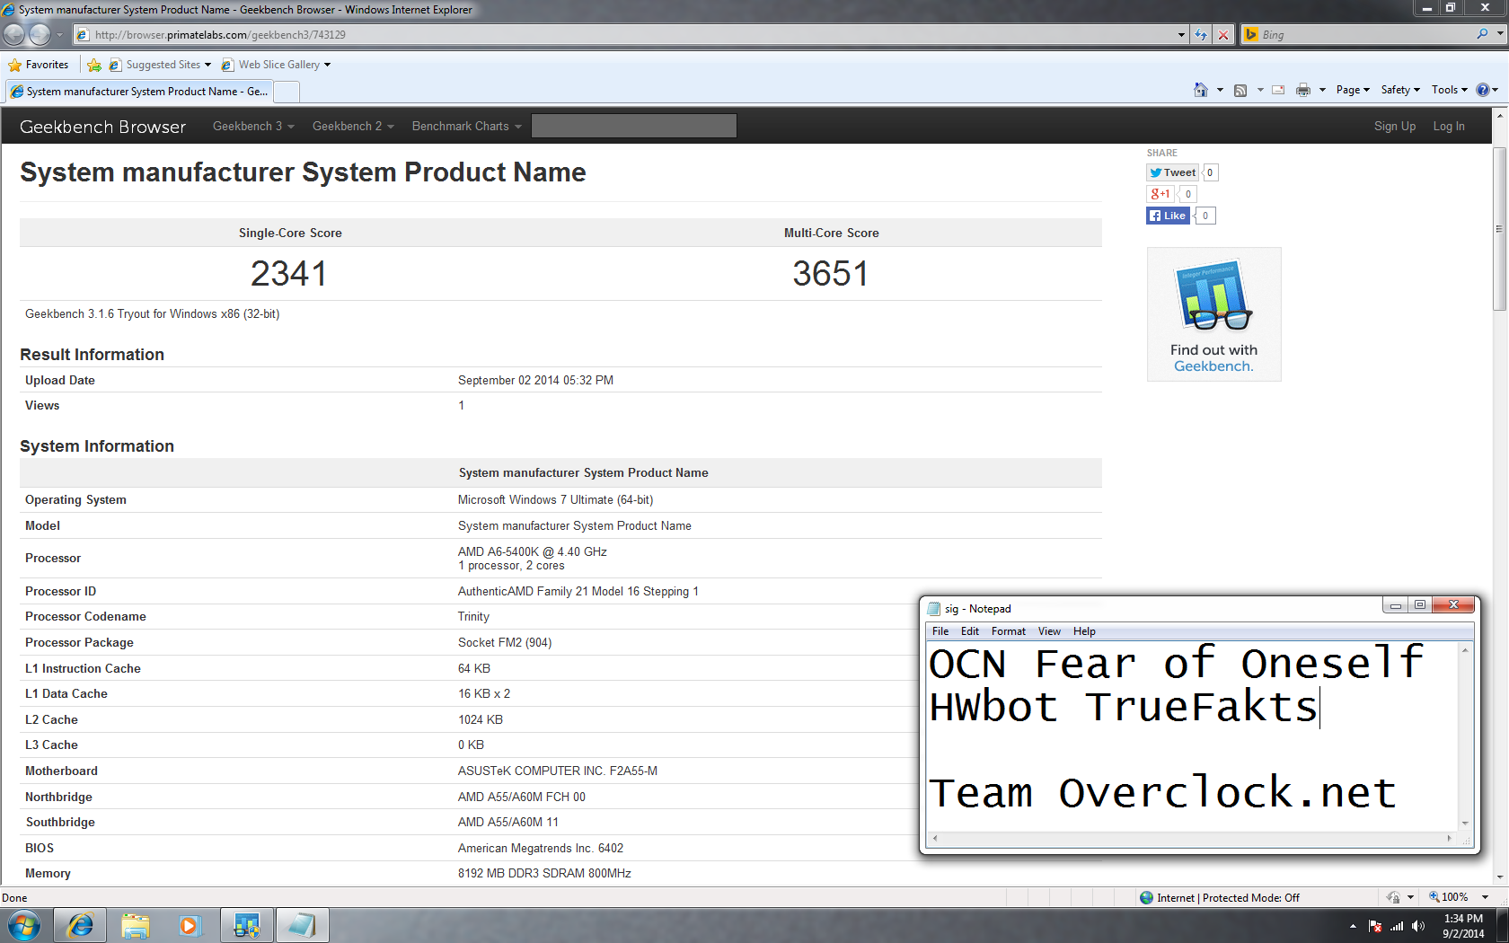Open Notepad Edit menu

[970, 631]
